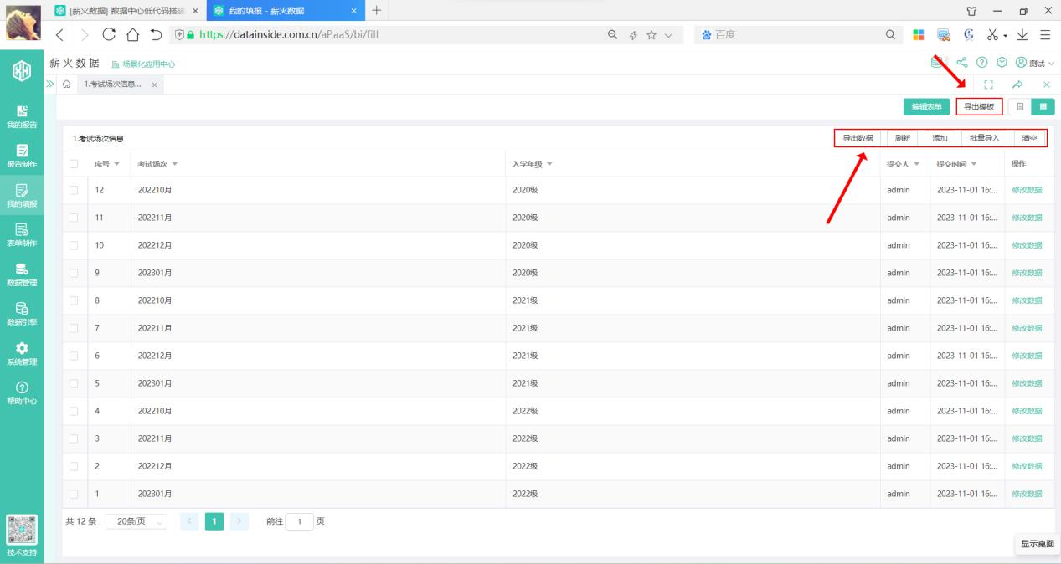Open 数据引擎 sidebar icon
This screenshot has height=564, width=1061.
pyautogui.click(x=22, y=314)
